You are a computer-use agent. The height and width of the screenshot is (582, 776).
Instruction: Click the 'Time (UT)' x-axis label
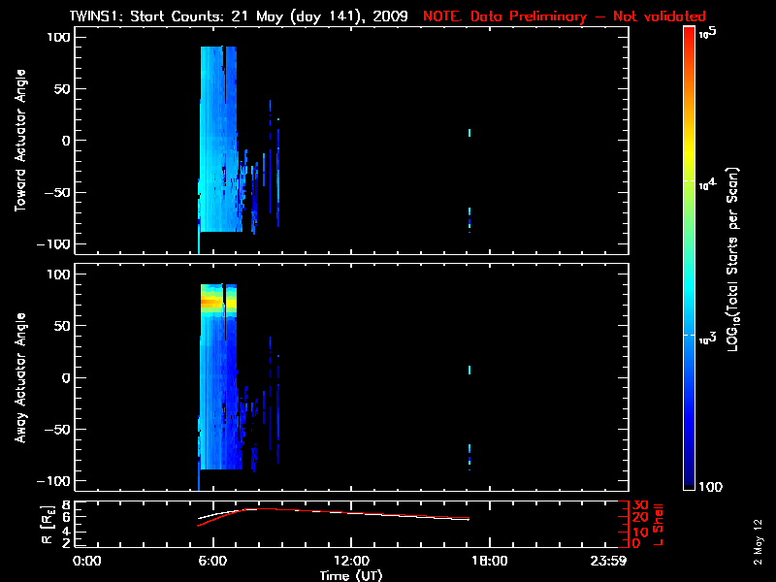(351, 574)
